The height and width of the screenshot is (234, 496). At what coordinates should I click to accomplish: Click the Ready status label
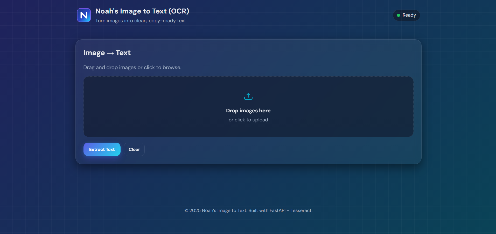(x=409, y=15)
